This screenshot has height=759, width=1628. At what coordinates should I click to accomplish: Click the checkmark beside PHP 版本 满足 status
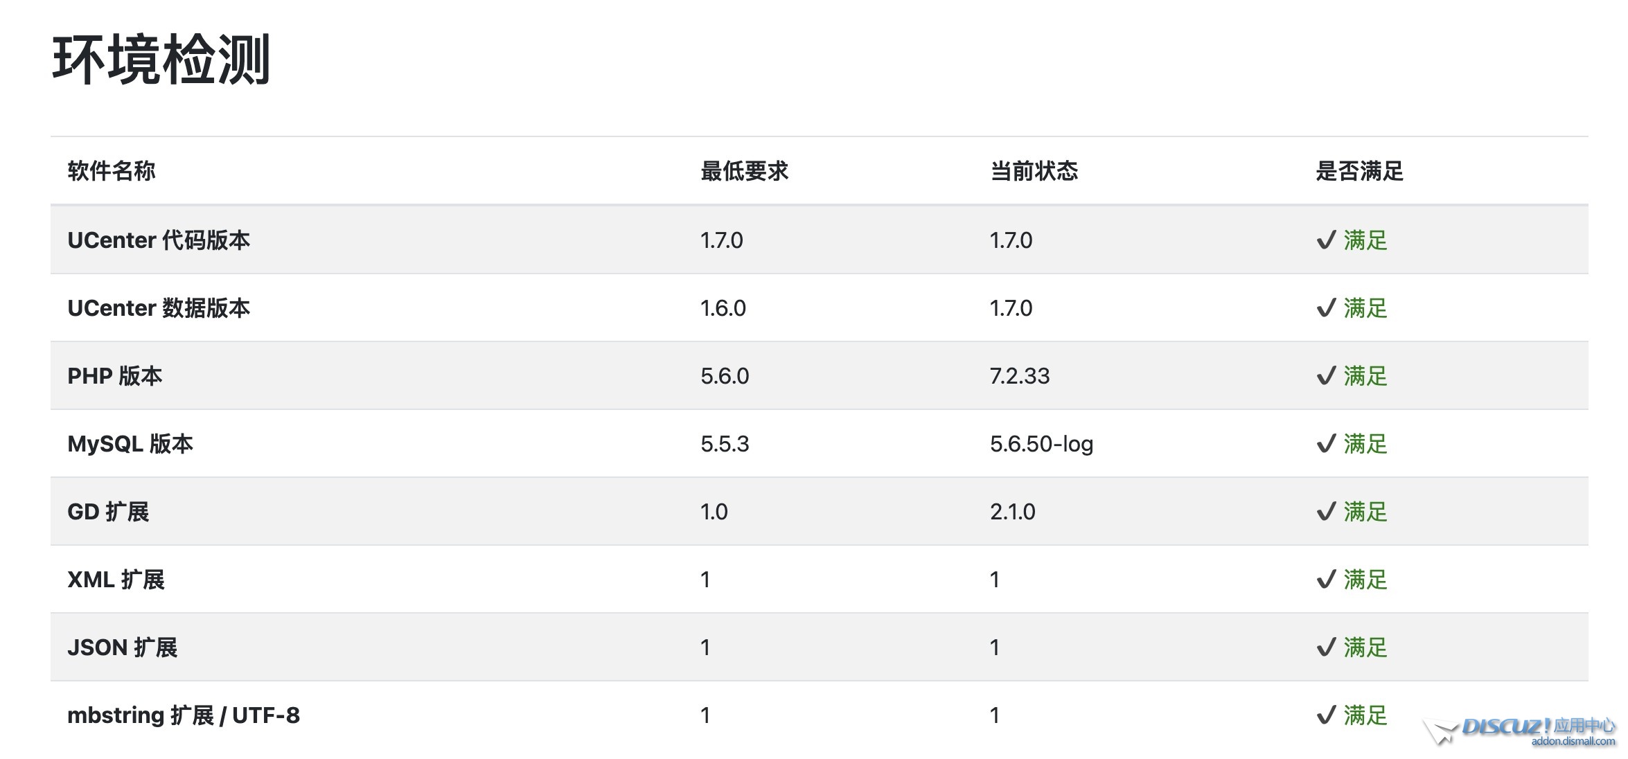[1326, 376]
